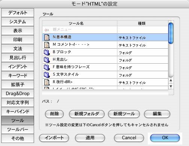Click the 削除 button
This screenshot has height=146, width=189.
click(54, 114)
